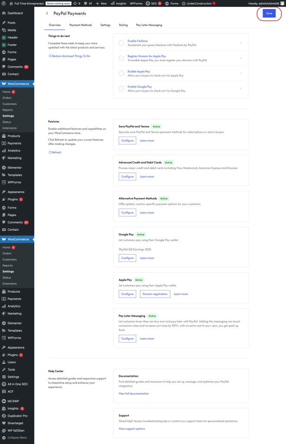
Task: Click Domain registration button for Apple Pay
Action: coord(155,294)
